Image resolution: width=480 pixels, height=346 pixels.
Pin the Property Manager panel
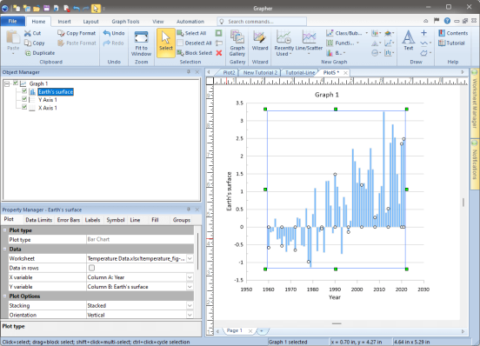tap(189, 210)
